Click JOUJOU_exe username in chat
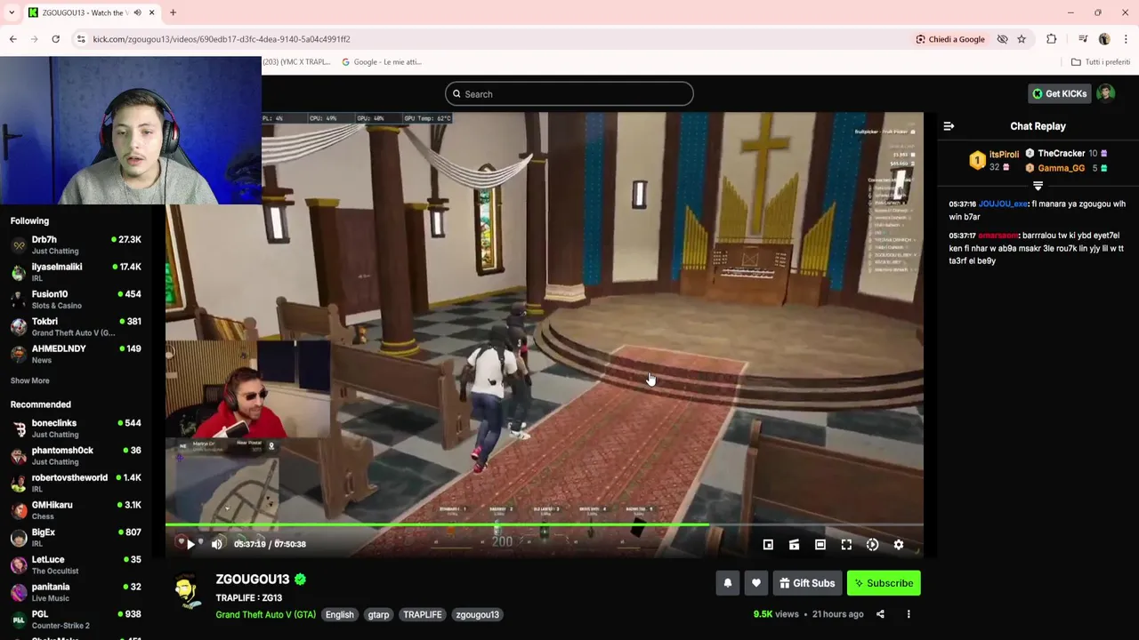This screenshot has width=1139, height=640. [1003, 204]
